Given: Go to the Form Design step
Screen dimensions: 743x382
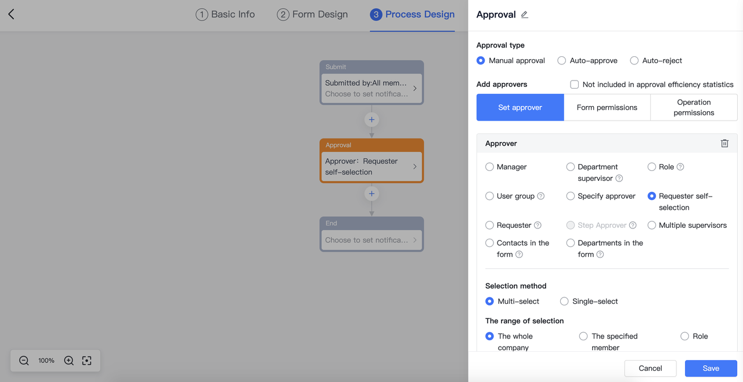Looking at the screenshot, I should (x=312, y=14).
